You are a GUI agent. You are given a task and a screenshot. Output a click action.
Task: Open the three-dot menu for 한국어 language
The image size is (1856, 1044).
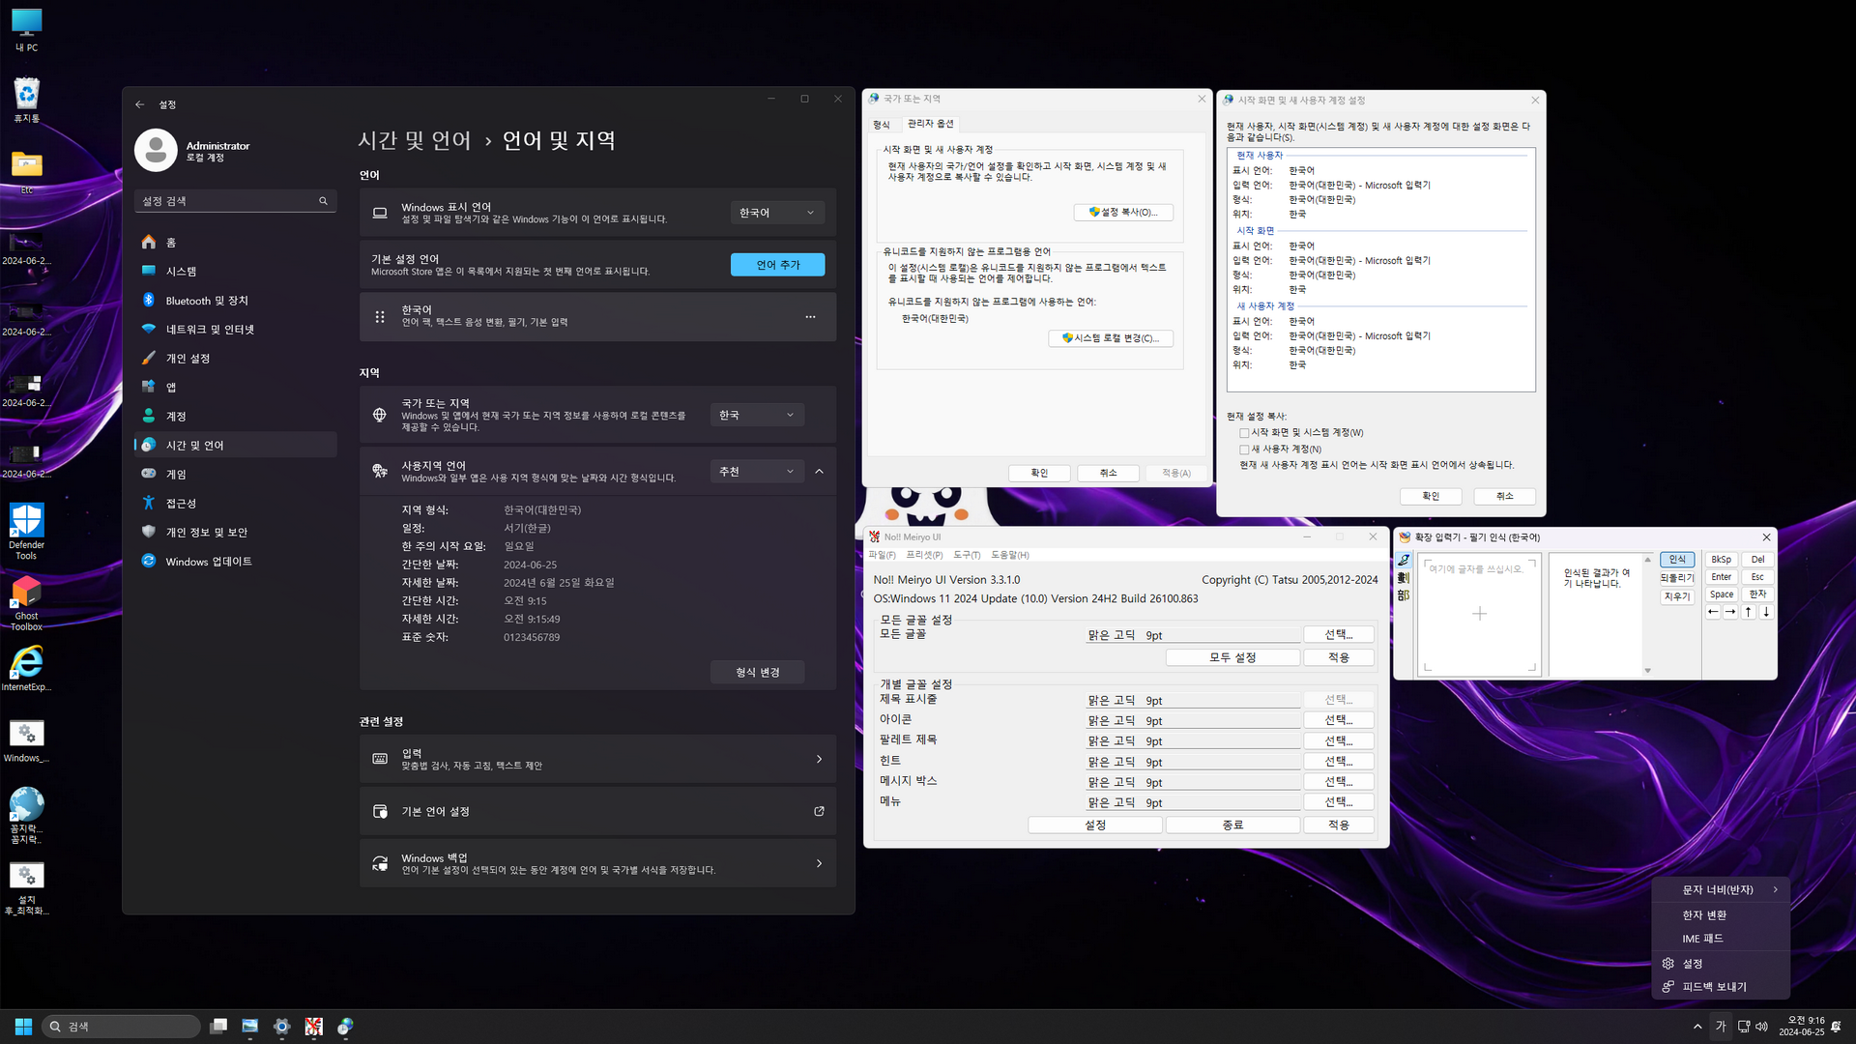810,317
